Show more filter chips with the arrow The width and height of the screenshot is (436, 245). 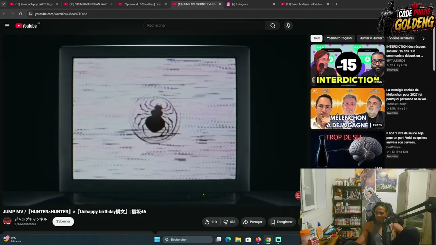pos(423,38)
